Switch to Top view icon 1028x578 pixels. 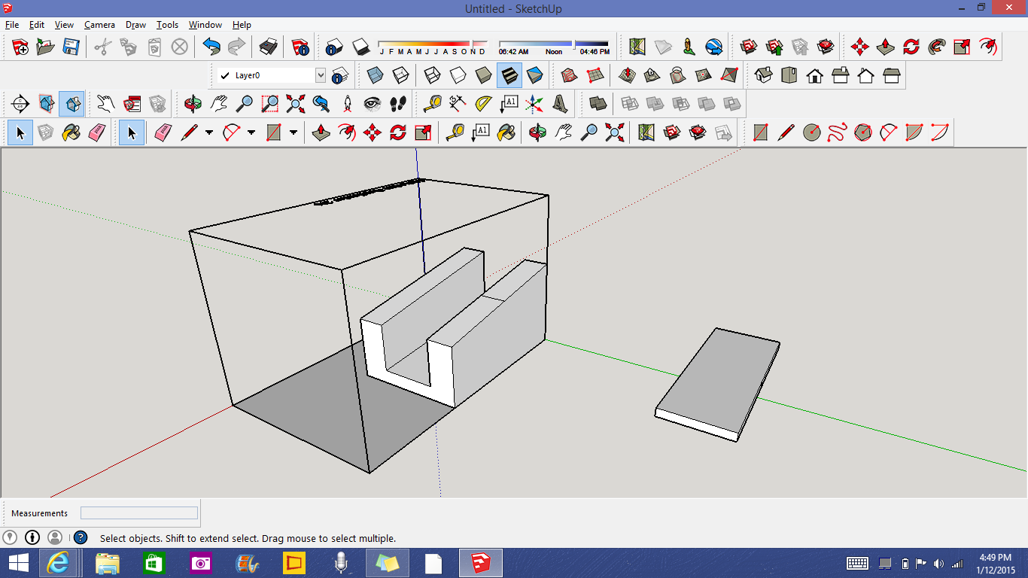[x=789, y=75]
